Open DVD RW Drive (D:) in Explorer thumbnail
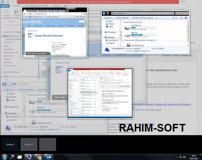202x160 pixels. [135, 45]
